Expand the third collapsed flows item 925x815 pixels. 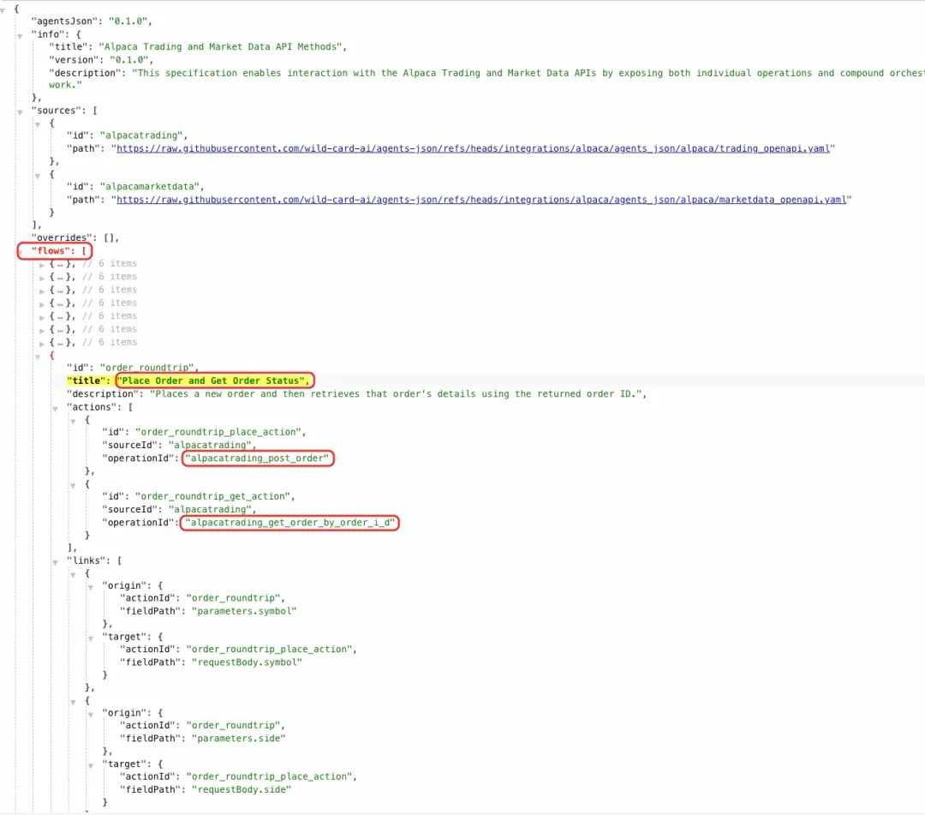(42, 291)
